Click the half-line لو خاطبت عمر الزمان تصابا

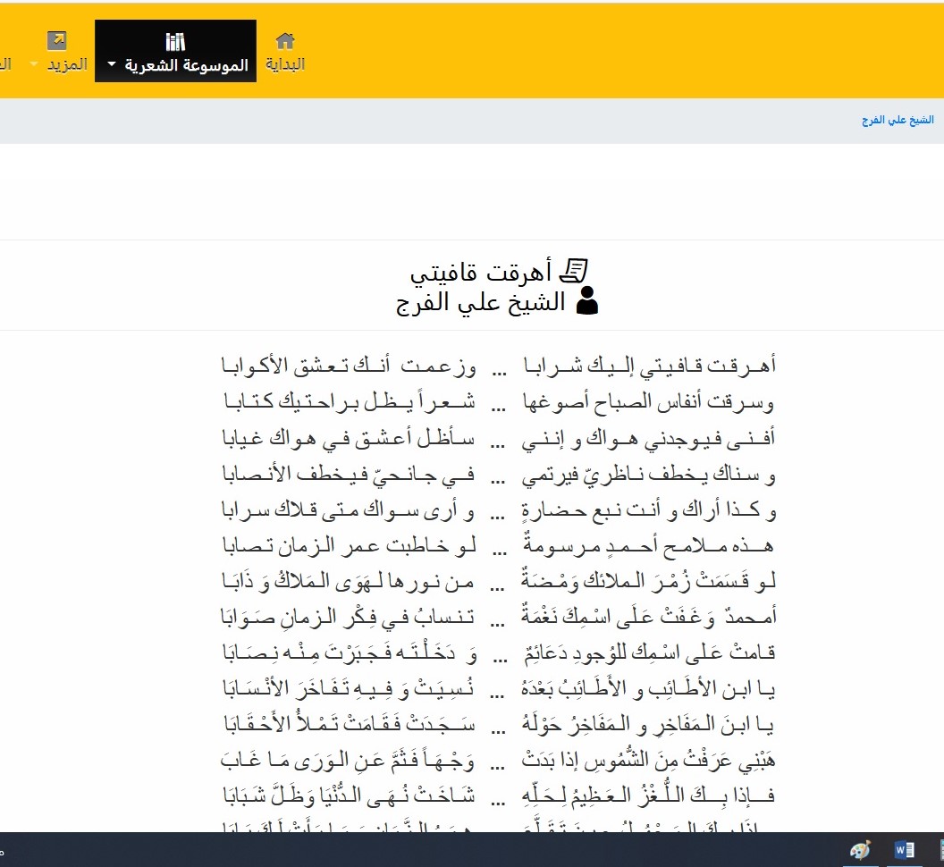[x=350, y=545]
